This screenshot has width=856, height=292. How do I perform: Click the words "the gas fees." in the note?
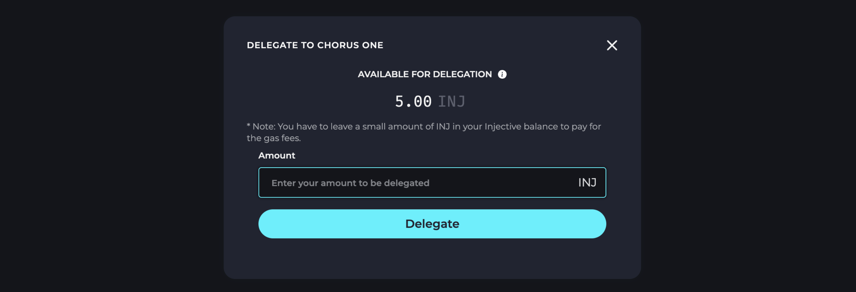tap(274, 138)
